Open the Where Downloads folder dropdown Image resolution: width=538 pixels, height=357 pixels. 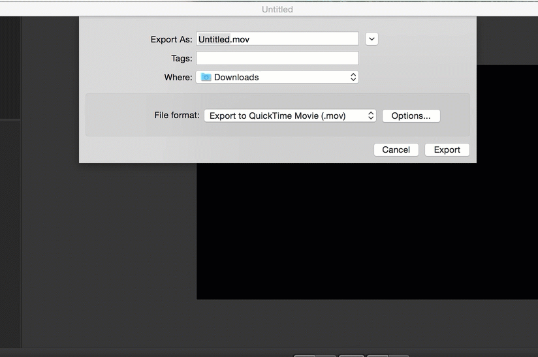277,77
